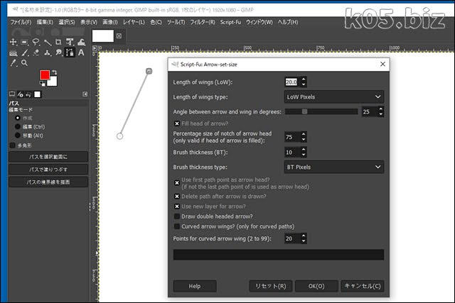Enable Curved arrow wings option

click(177, 226)
